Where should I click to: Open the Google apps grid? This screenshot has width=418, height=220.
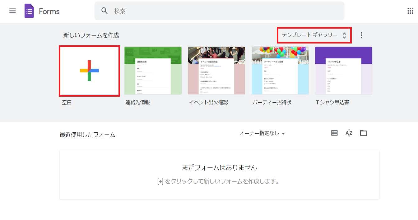click(410, 11)
